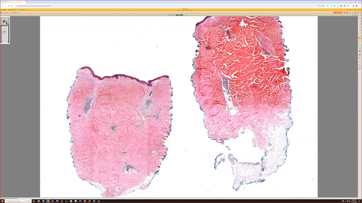Open the Chrome three-dot menu
362x203 pixels.
coord(360,6)
